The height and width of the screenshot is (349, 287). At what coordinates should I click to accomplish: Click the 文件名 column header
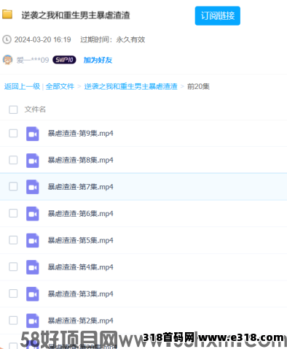35,110
